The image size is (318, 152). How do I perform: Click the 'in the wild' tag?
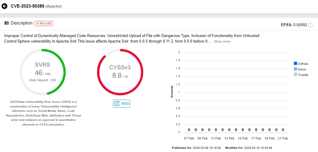click(44, 23)
